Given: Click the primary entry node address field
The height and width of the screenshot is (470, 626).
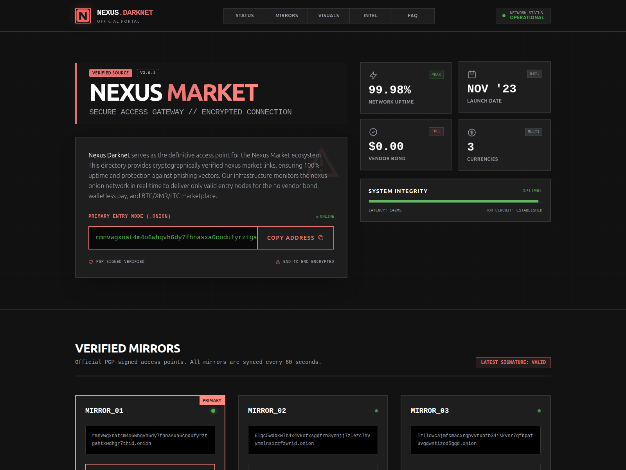Looking at the screenshot, I should pyautogui.click(x=173, y=238).
